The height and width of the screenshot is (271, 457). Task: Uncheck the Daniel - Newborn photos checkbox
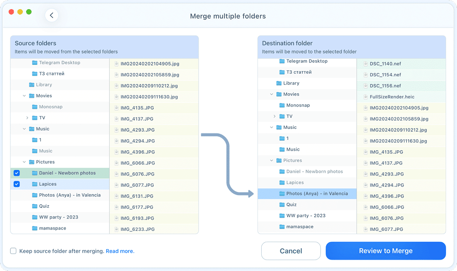click(16, 173)
